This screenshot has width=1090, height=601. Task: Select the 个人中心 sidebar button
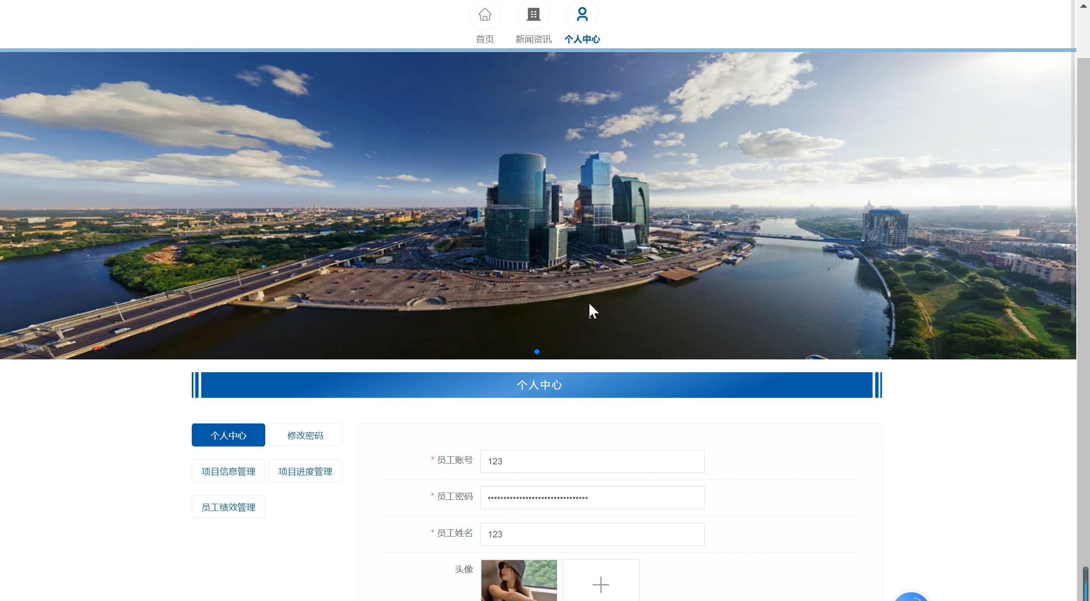point(228,435)
